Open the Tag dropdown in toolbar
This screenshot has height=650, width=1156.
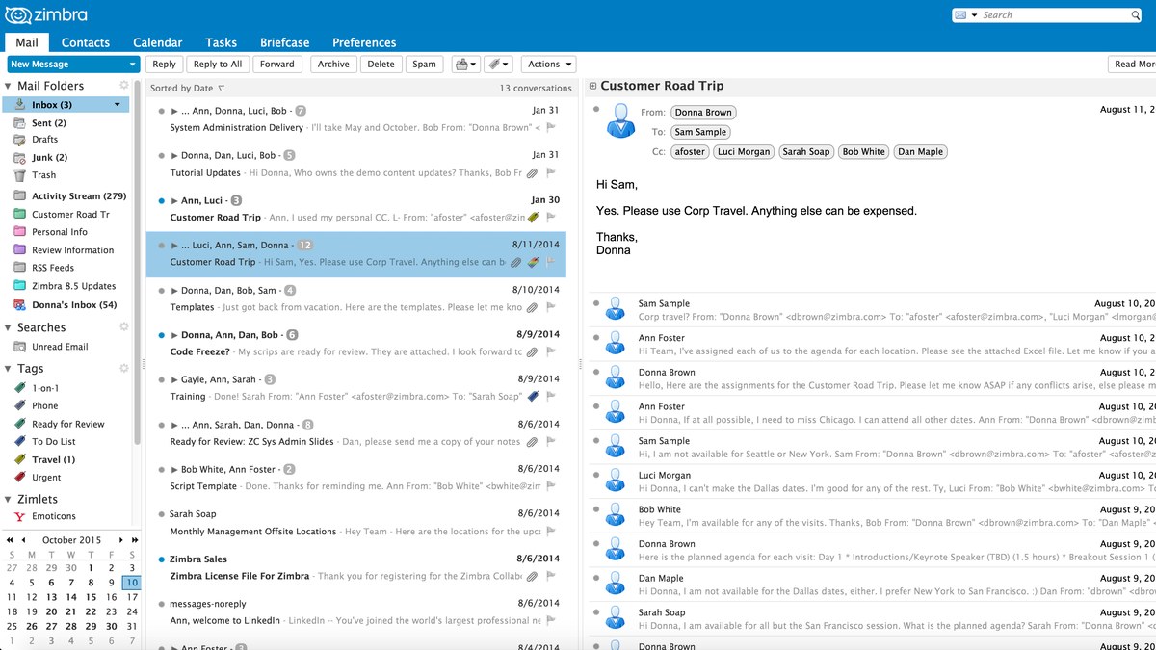(497, 65)
